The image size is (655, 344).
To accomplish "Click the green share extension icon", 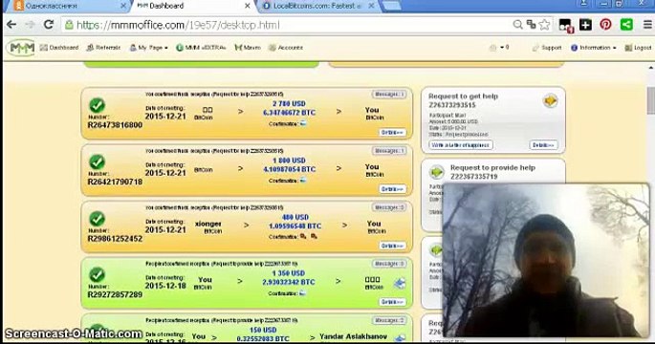I will tap(626, 25).
